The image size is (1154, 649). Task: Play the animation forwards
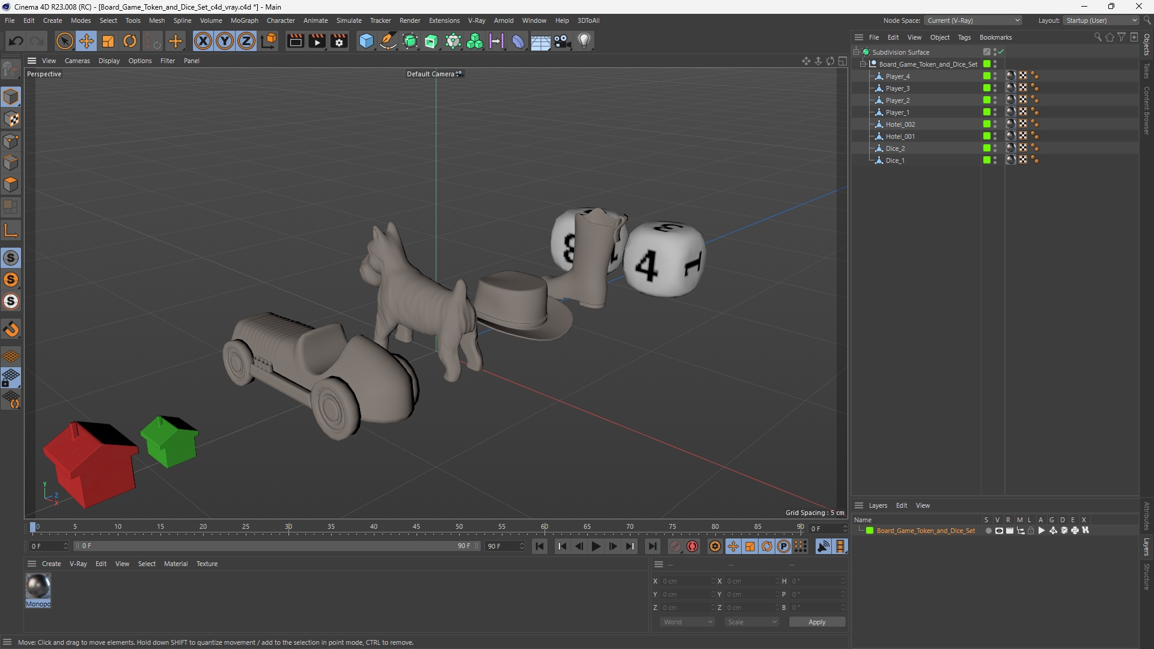click(x=596, y=546)
